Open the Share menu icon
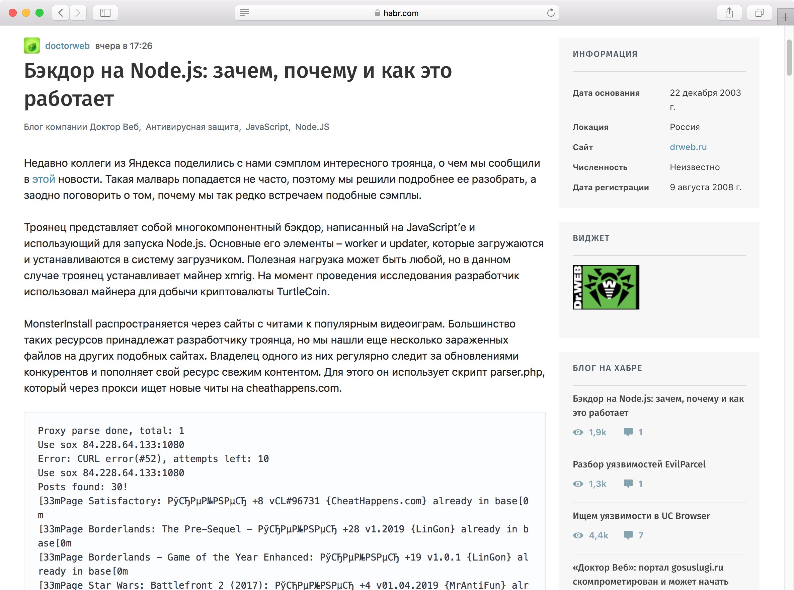The height and width of the screenshot is (590, 794). click(x=729, y=13)
